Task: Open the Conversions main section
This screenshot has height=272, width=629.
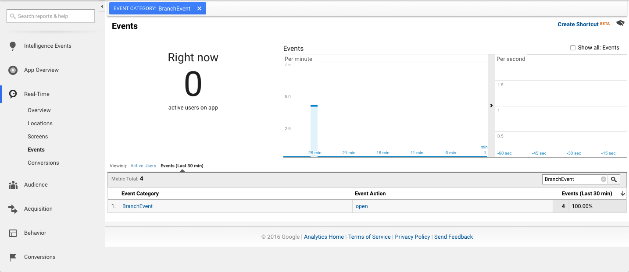Action: 40,257
